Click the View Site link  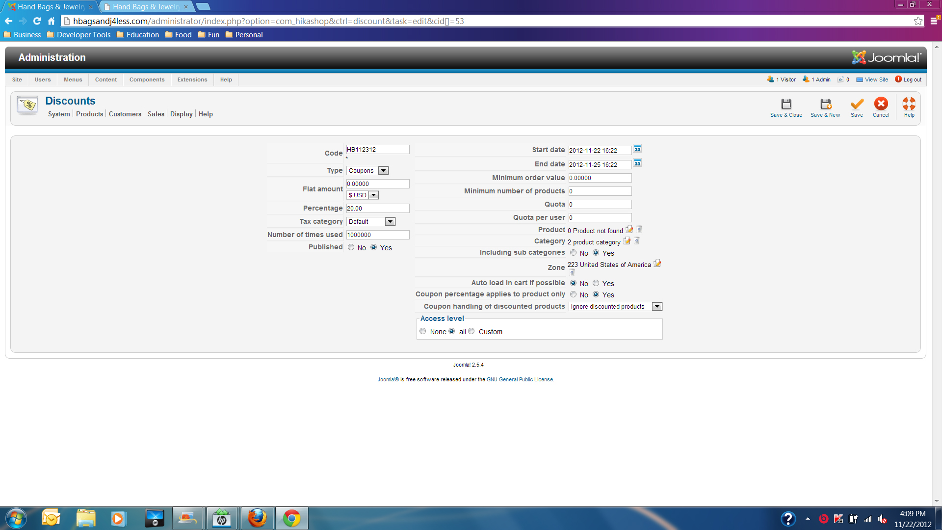coord(876,79)
